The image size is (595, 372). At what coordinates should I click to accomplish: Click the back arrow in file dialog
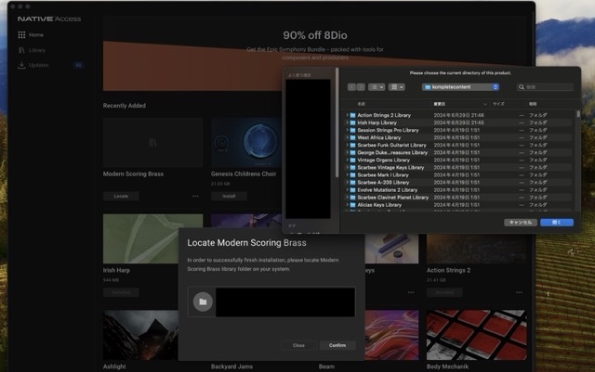352,86
